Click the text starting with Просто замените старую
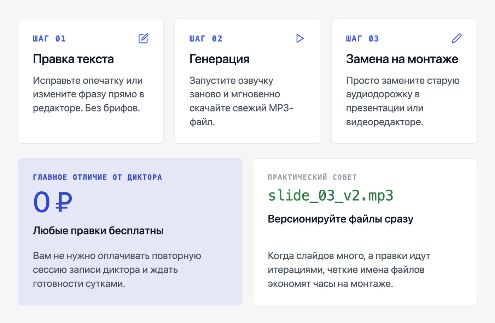 (x=403, y=101)
